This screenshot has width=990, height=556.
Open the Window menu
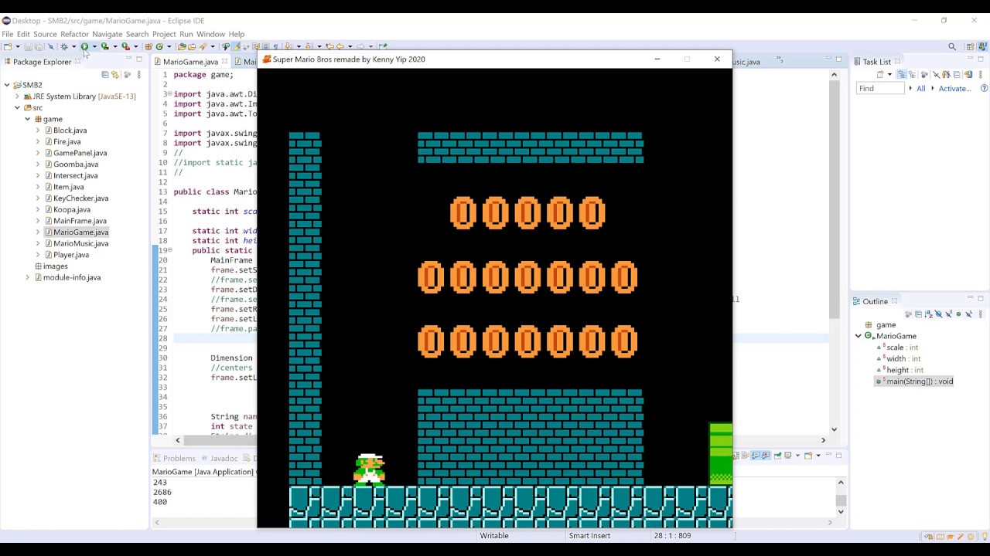click(210, 34)
